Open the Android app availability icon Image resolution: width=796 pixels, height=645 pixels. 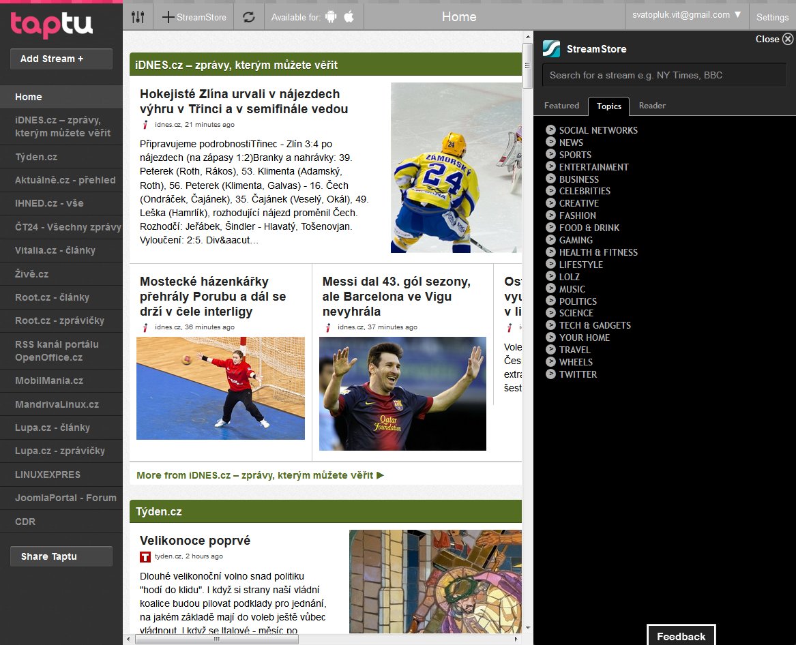[331, 17]
